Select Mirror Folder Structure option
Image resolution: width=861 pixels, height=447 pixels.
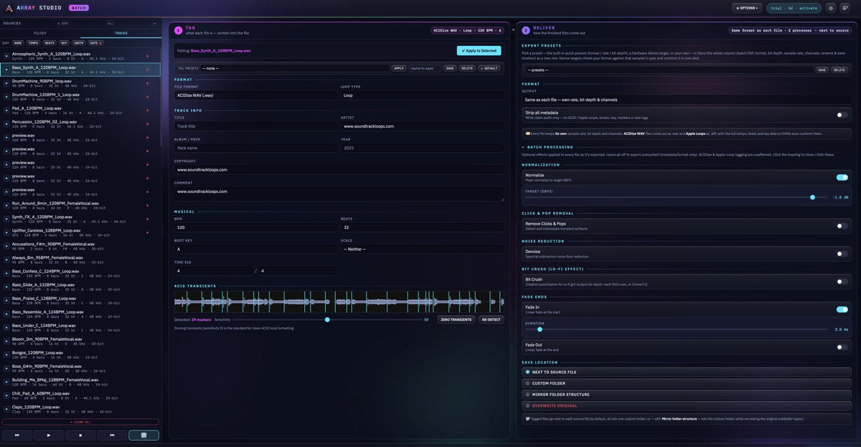pyautogui.click(x=687, y=395)
